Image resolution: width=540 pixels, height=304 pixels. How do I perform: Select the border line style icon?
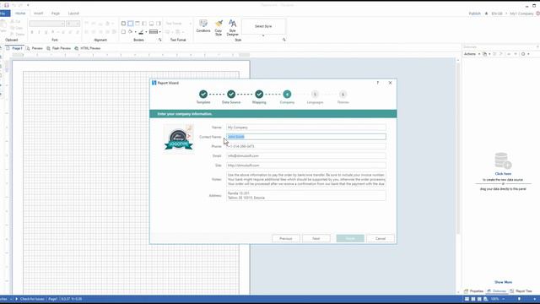click(154, 32)
